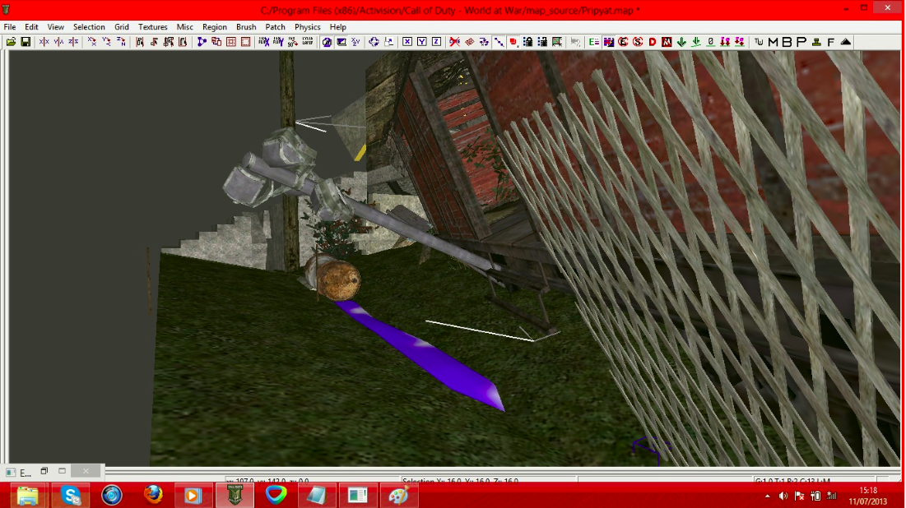
Task: Open the Edit menu
Action: point(31,27)
